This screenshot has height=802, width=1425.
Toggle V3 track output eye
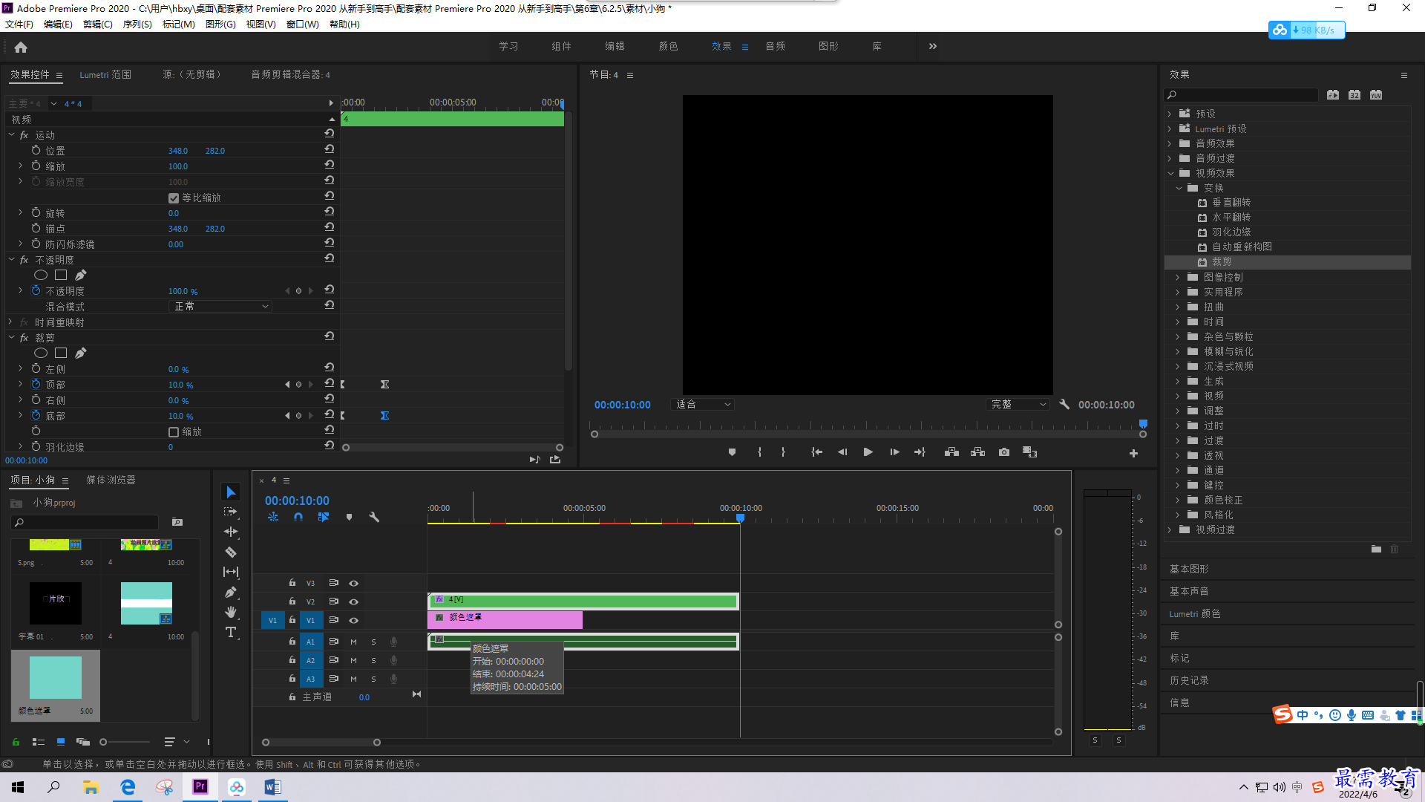(354, 583)
